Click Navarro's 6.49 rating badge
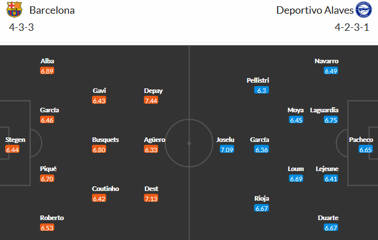This screenshot has height=240, width=378. coord(331,71)
